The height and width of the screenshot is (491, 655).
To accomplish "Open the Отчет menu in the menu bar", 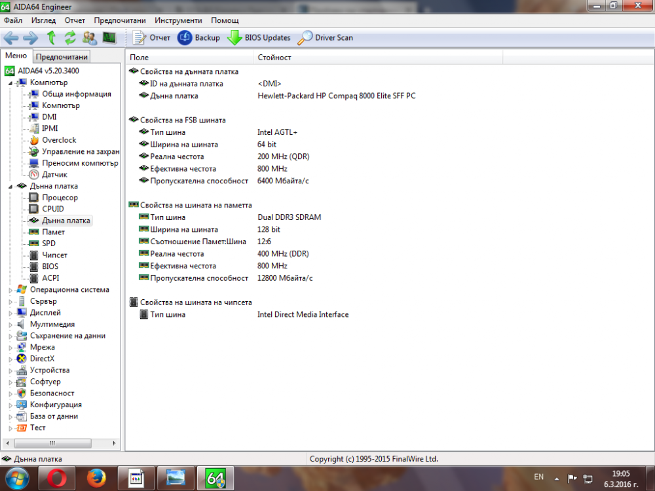I will 75,20.
